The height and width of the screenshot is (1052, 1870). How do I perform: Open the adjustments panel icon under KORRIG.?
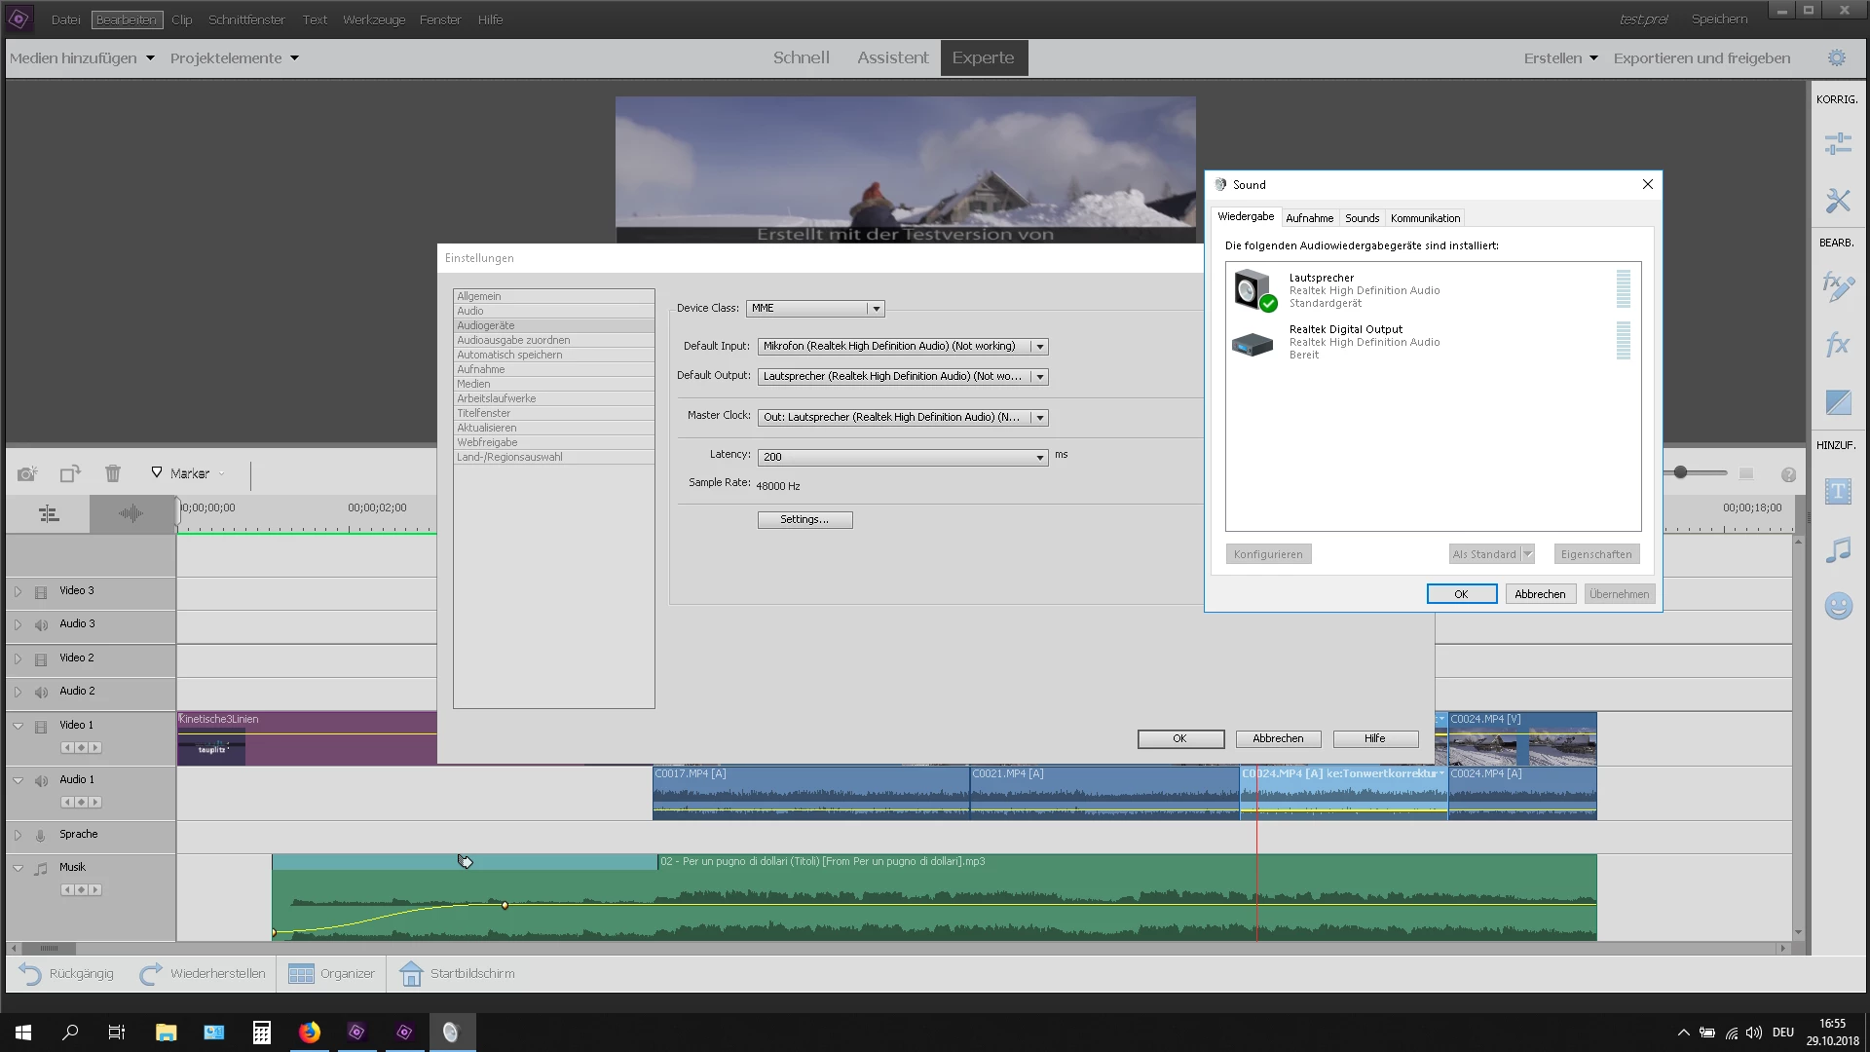click(x=1838, y=144)
